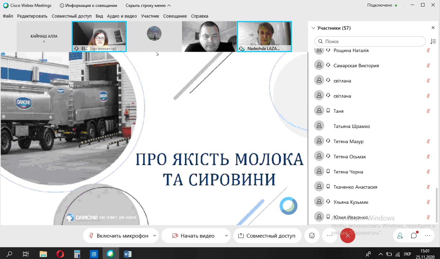Open the Файл menu
440x259 pixels.
coord(8,16)
